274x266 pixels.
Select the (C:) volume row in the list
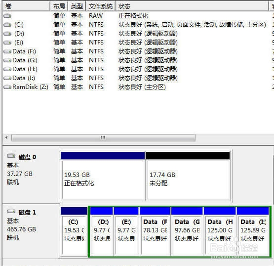pos(138,25)
